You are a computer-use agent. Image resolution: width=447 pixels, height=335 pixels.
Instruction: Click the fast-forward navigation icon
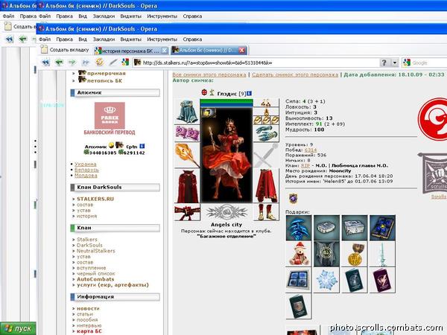86,62
